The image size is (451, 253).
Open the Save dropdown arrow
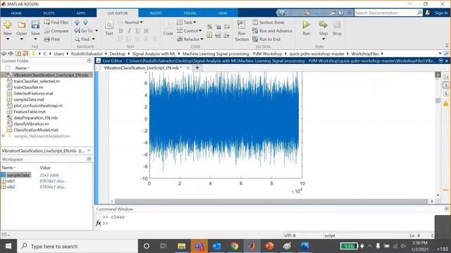35,39
